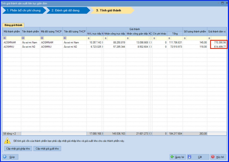The width and height of the screenshot is (229, 162).
Task: Click the red cancel icon beside Hủy bỏ
Action: [213, 157]
